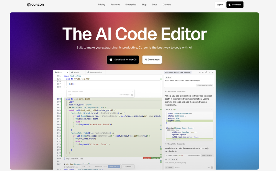The height and width of the screenshot is (171, 276).
Task: Click the @ add context icon
Action: pos(166,160)
